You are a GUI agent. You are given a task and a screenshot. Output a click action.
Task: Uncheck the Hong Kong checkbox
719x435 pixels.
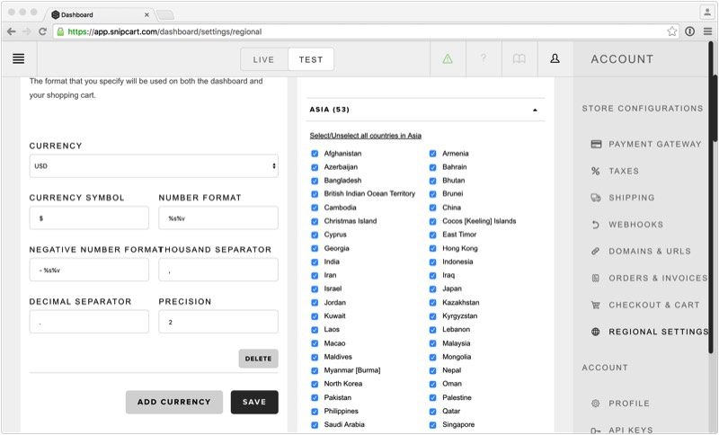(x=432, y=248)
